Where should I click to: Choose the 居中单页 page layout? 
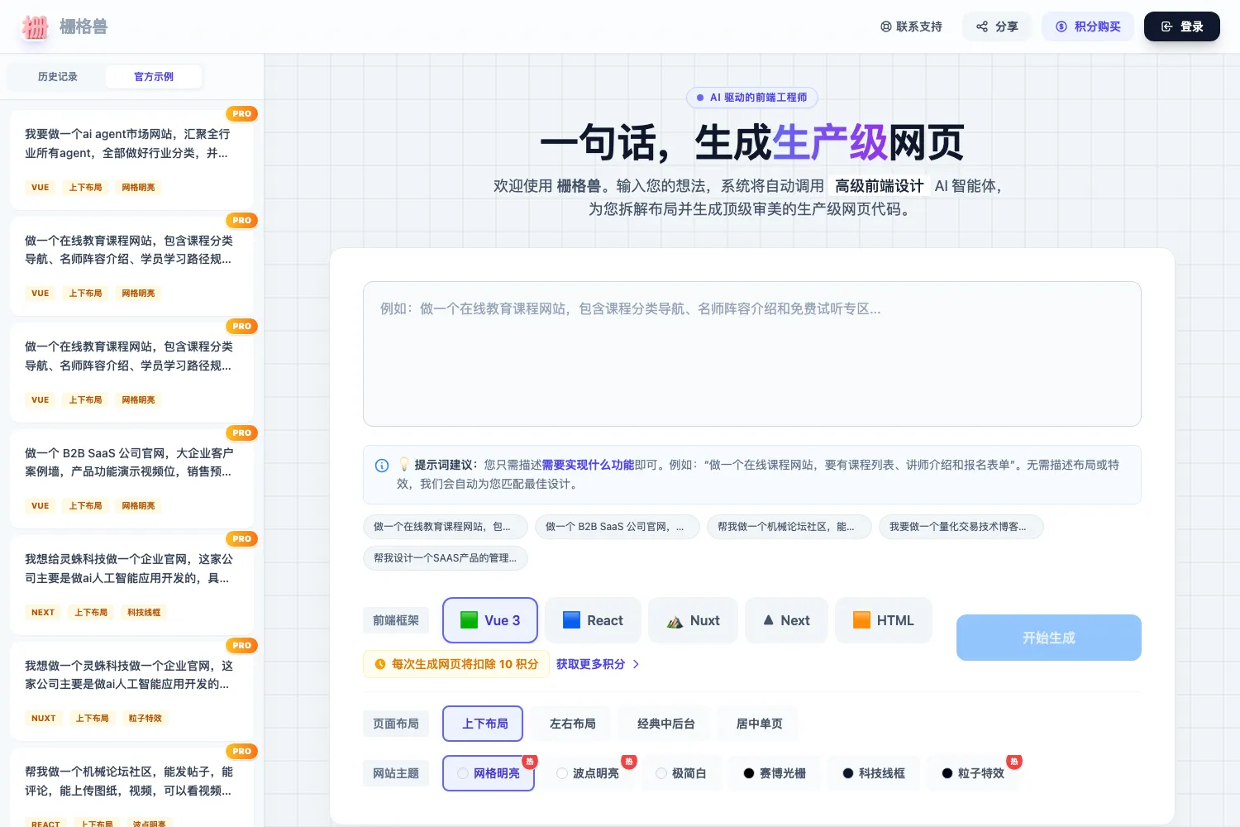pos(760,724)
